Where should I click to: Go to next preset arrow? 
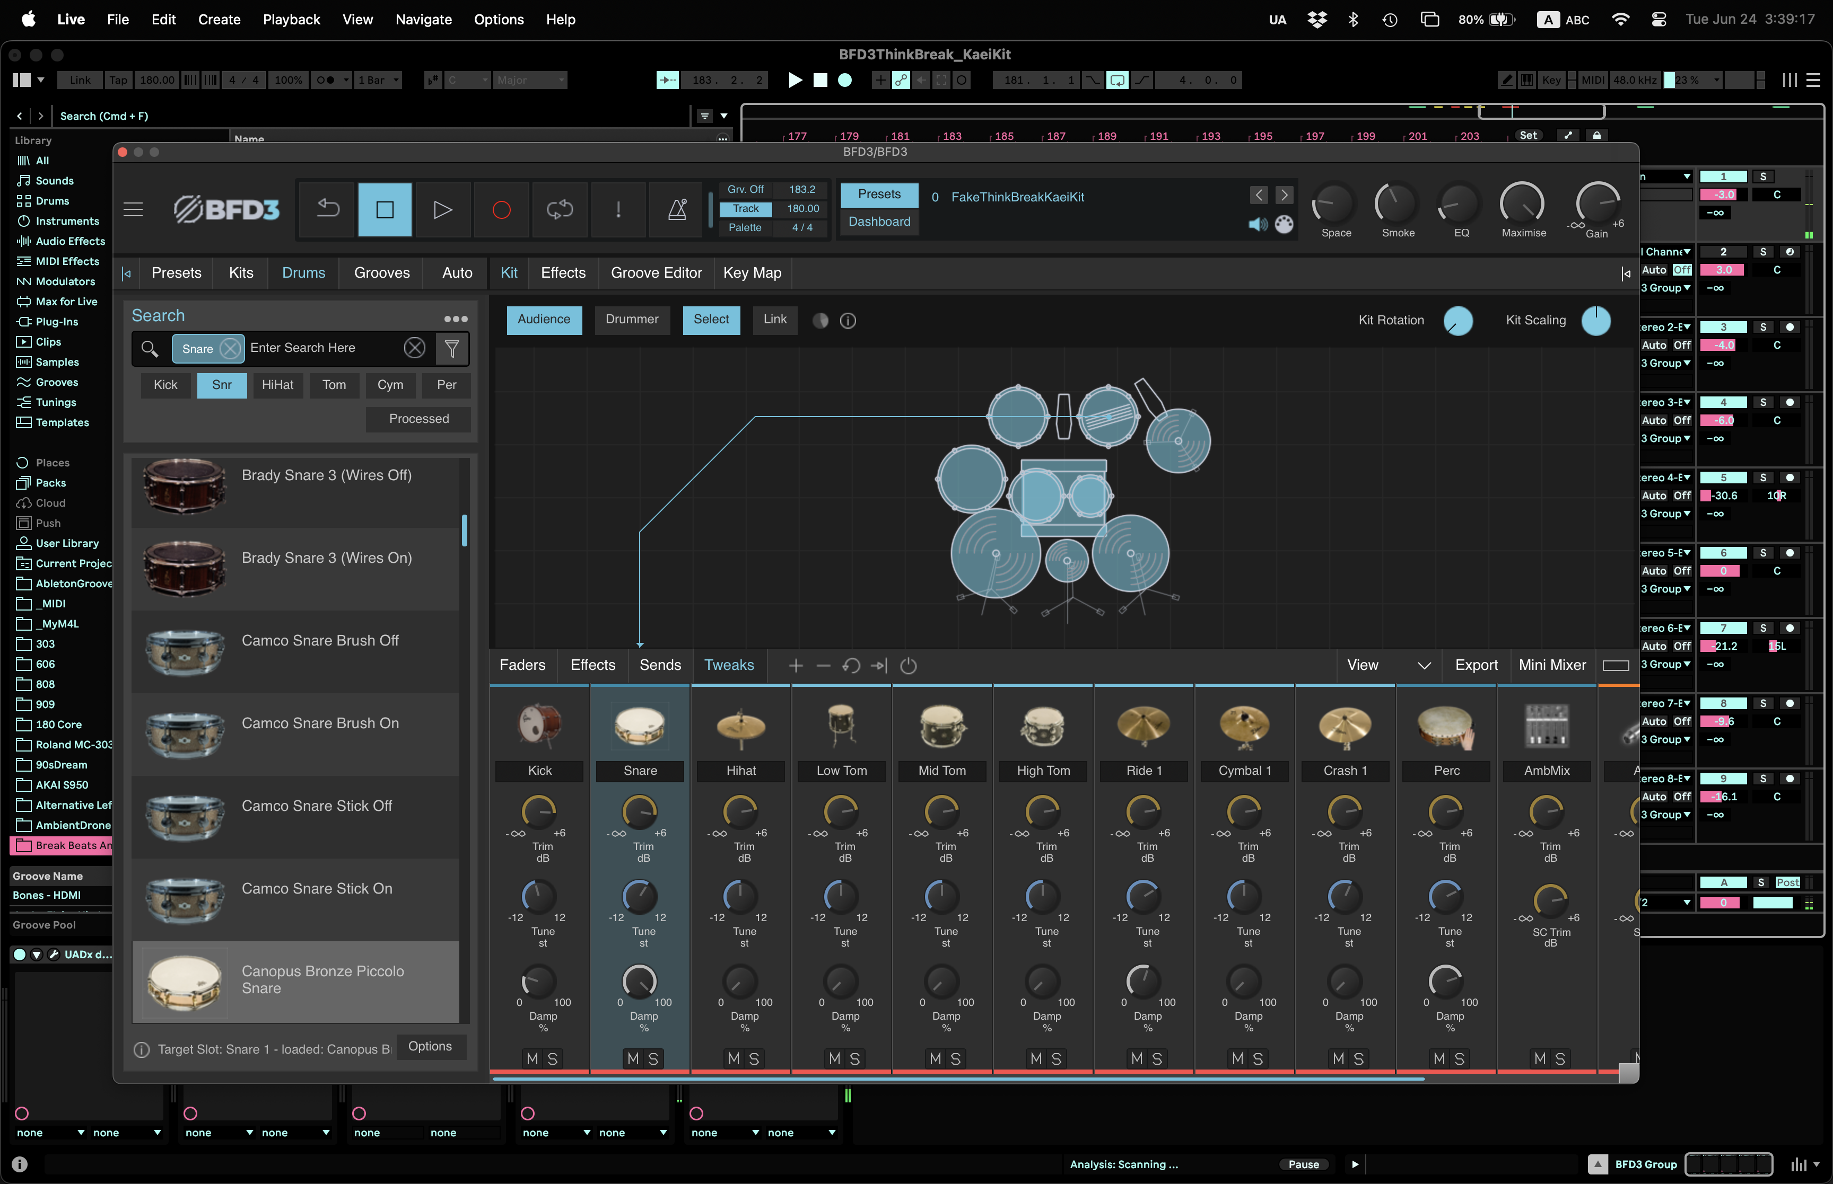1284,195
